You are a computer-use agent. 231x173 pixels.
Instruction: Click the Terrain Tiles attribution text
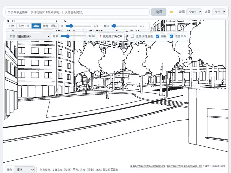point(219,166)
